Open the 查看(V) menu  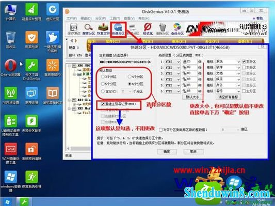[129, 18]
